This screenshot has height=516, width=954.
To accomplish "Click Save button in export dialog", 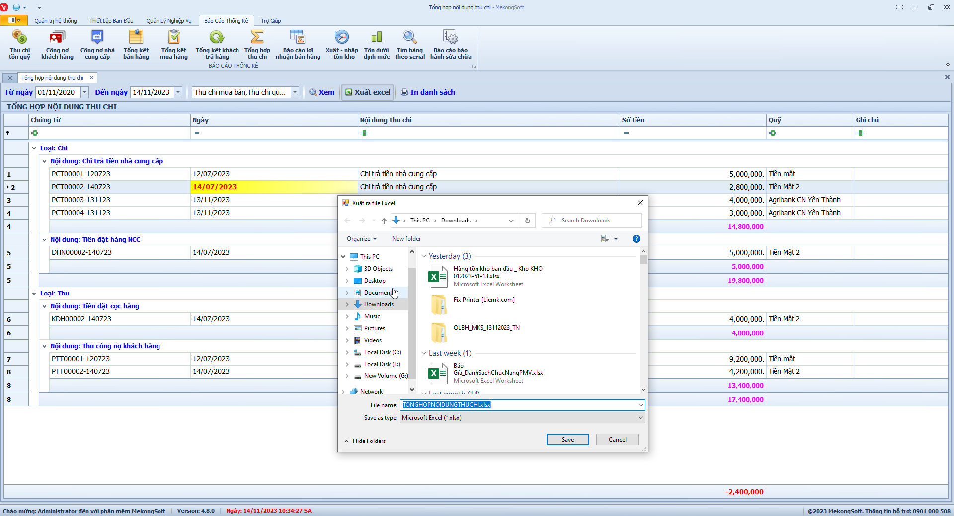I will pos(567,440).
